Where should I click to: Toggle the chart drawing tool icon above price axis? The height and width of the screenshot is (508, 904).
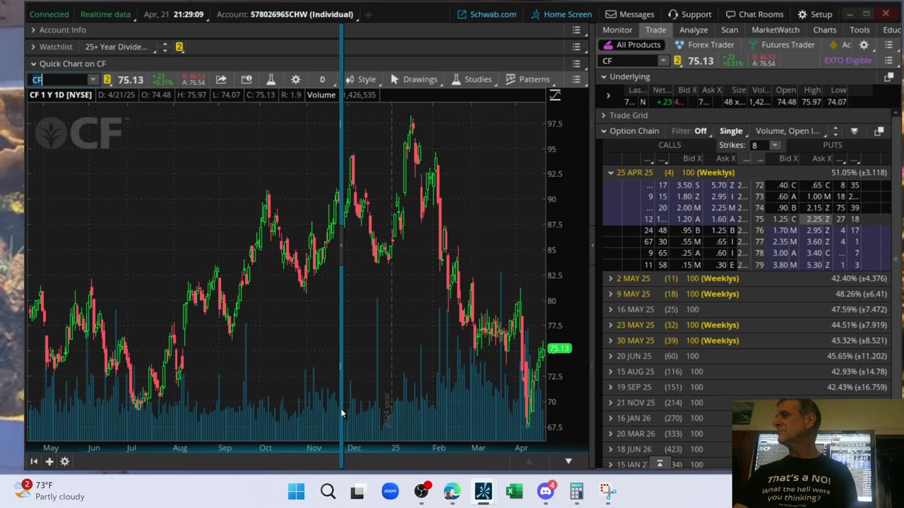pyautogui.click(x=555, y=95)
